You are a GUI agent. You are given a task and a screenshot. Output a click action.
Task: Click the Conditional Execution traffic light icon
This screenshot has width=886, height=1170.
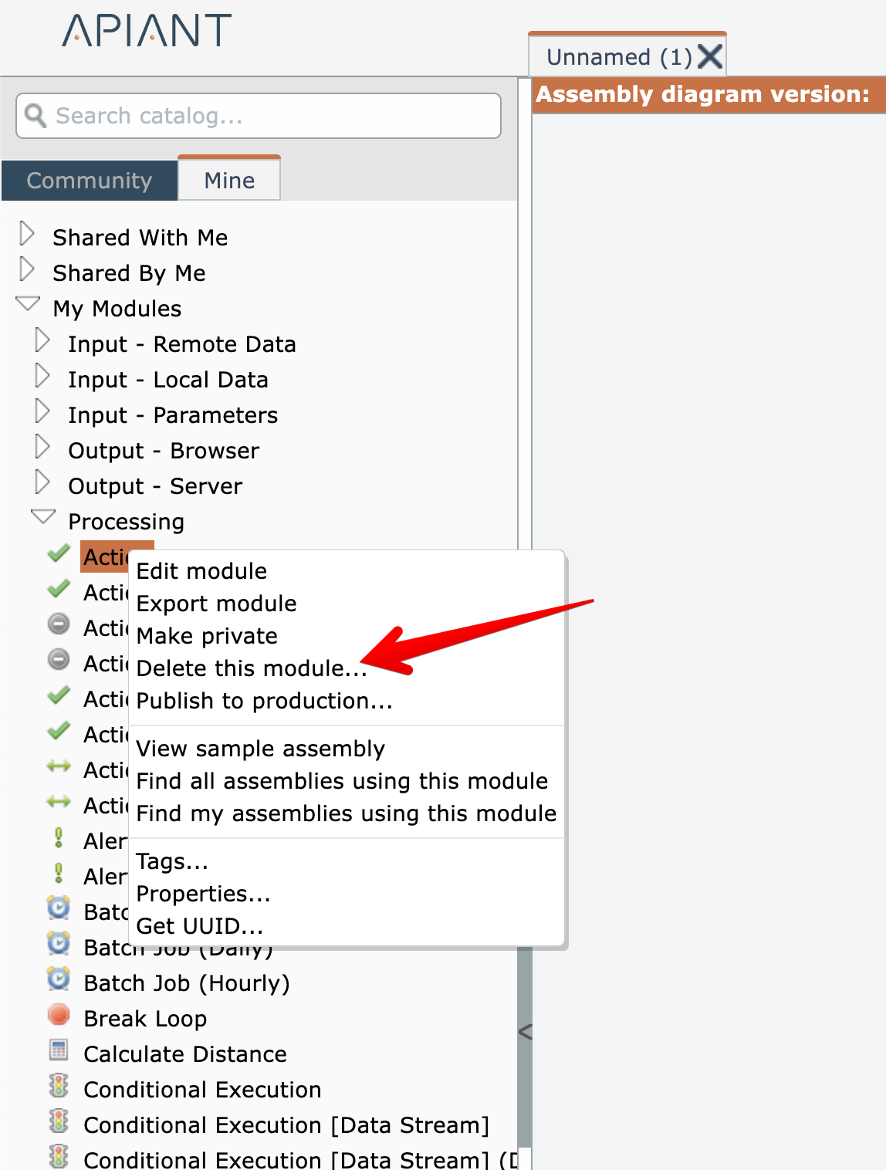click(x=59, y=1087)
